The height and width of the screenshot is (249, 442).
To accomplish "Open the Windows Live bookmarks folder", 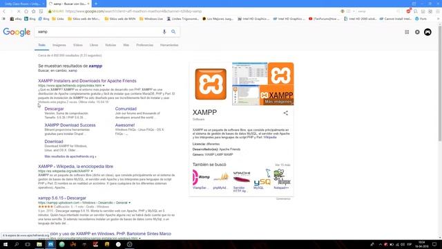I will pyautogui.click(x=151, y=19).
